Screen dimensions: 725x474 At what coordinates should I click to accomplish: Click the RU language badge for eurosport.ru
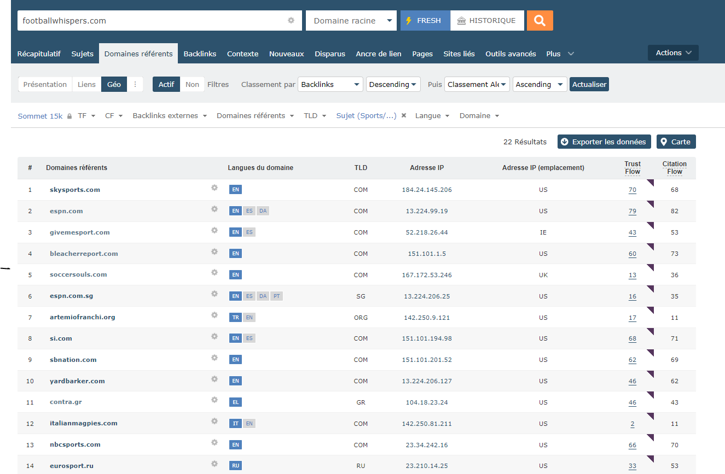tap(235, 466)
